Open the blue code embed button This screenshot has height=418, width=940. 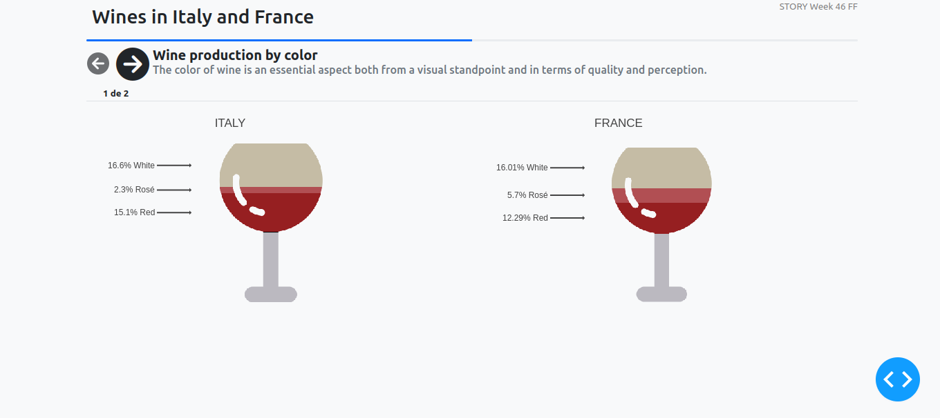[897, 379]
